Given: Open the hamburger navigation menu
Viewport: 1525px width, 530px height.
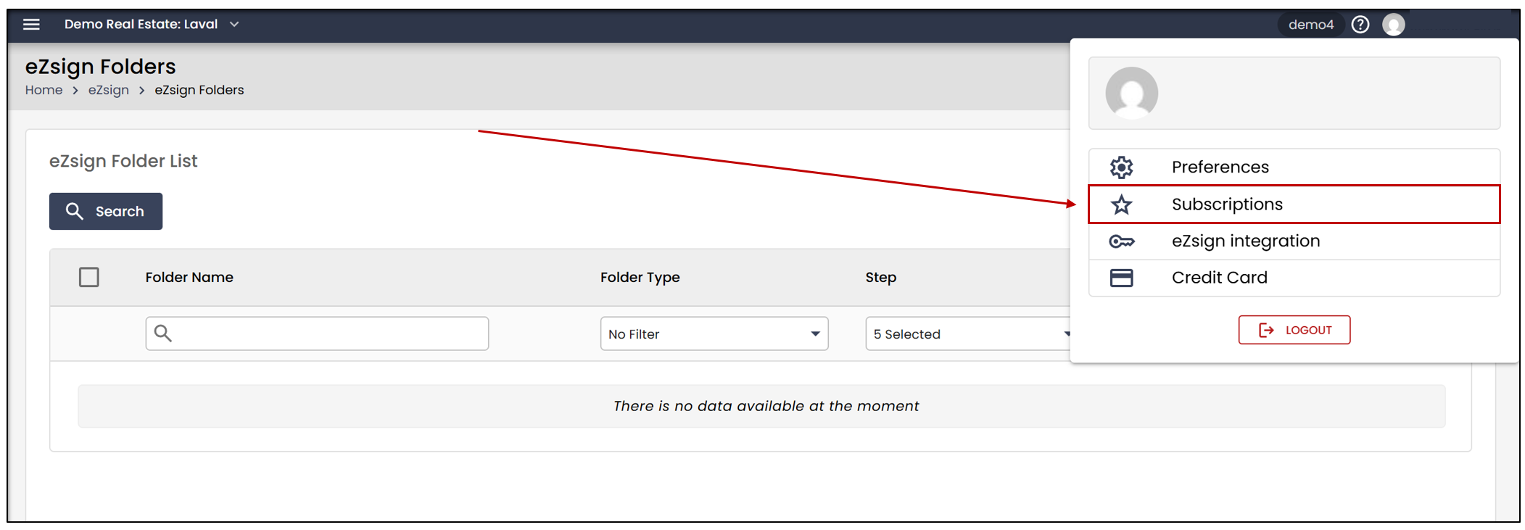Looking at the screenshot, I should click(31, 25).
